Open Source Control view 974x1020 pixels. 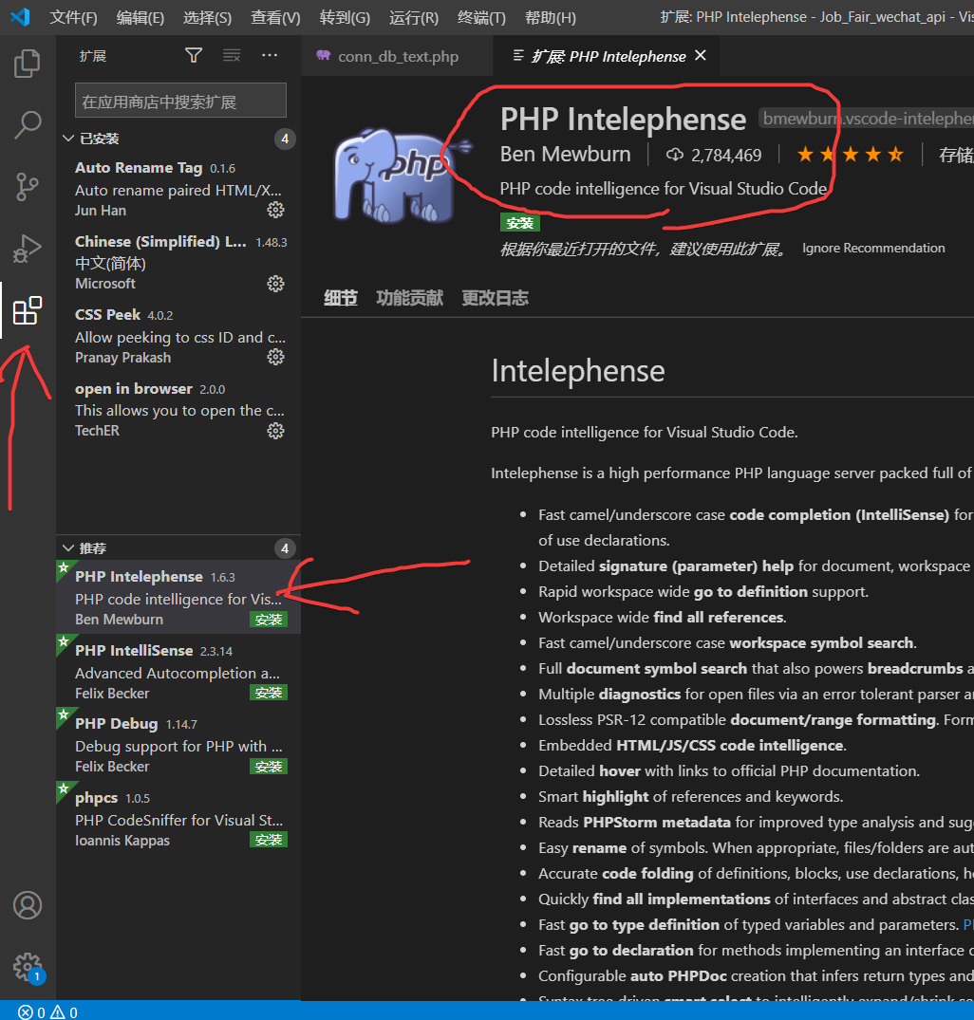(x=28, y=187)
